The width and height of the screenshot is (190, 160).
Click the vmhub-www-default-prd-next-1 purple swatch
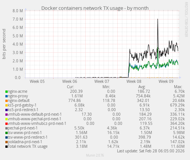coord(6,115)
